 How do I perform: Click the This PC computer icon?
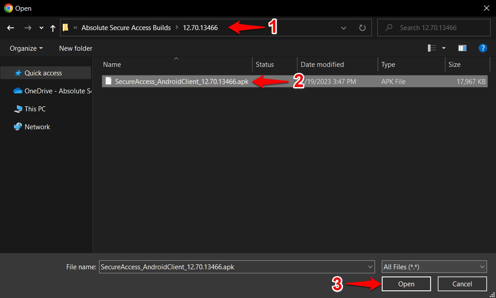coord(18,109)
